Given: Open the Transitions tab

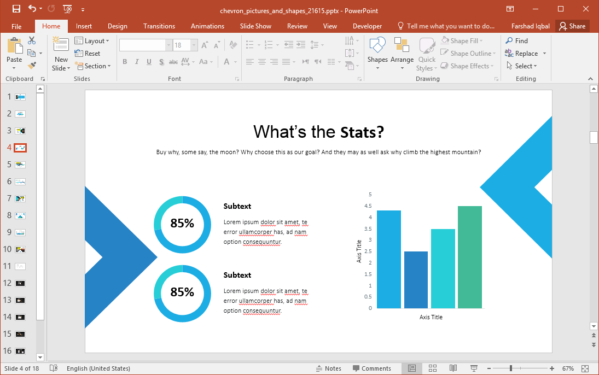Looking at the screenshot, I should point(159,26).
